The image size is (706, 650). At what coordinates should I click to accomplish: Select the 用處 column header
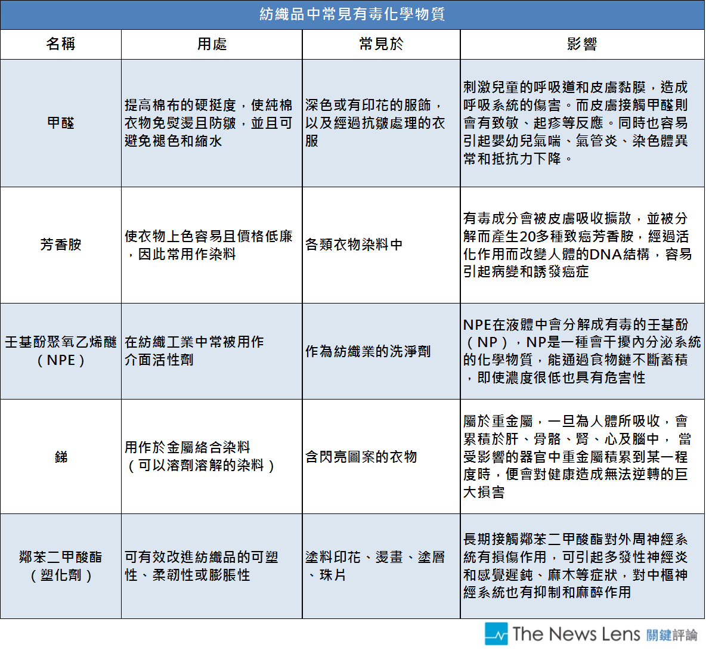[x=212, y=44]
